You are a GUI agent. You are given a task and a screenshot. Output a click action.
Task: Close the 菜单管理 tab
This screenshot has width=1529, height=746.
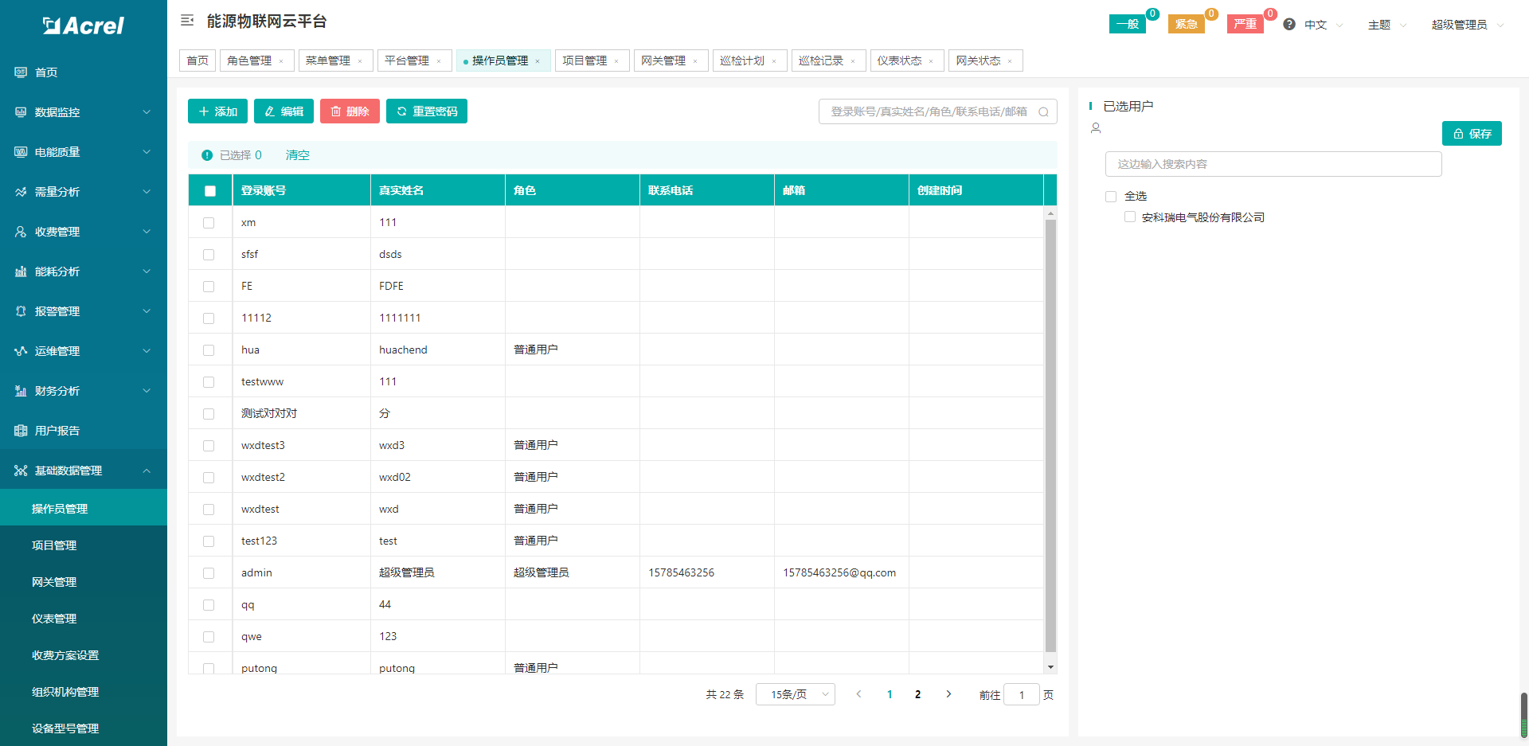360,61
